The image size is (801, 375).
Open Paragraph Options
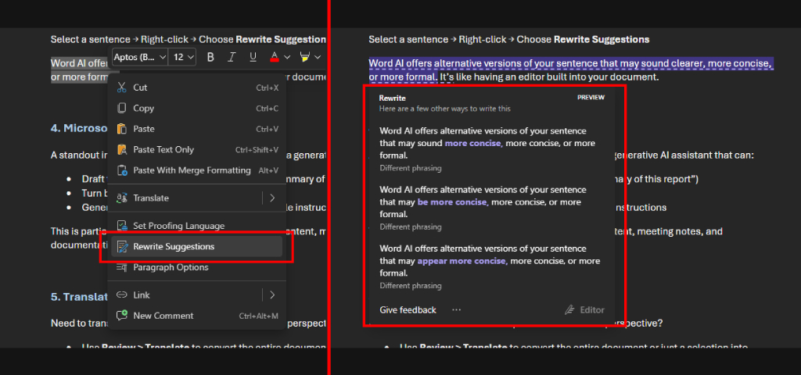coord(197,267)
